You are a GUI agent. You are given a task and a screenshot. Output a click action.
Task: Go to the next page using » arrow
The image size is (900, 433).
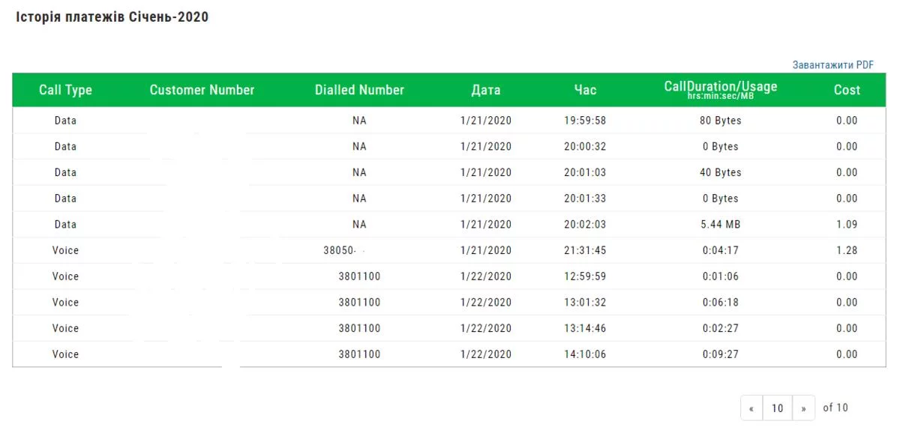[803, 408]
